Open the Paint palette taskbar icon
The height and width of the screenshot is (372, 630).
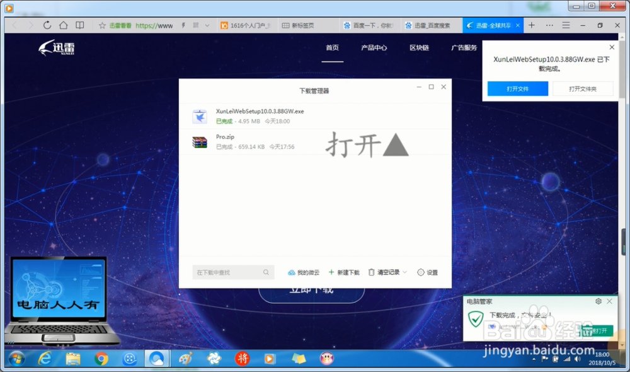185,358
